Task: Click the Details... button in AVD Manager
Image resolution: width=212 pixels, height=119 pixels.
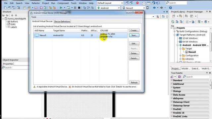Action: tap(134, 58)
